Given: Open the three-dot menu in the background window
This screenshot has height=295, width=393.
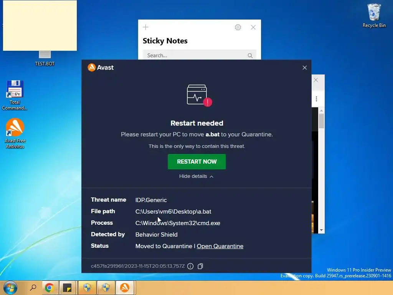Looking at the screenshot, I should tap(316, 99).
